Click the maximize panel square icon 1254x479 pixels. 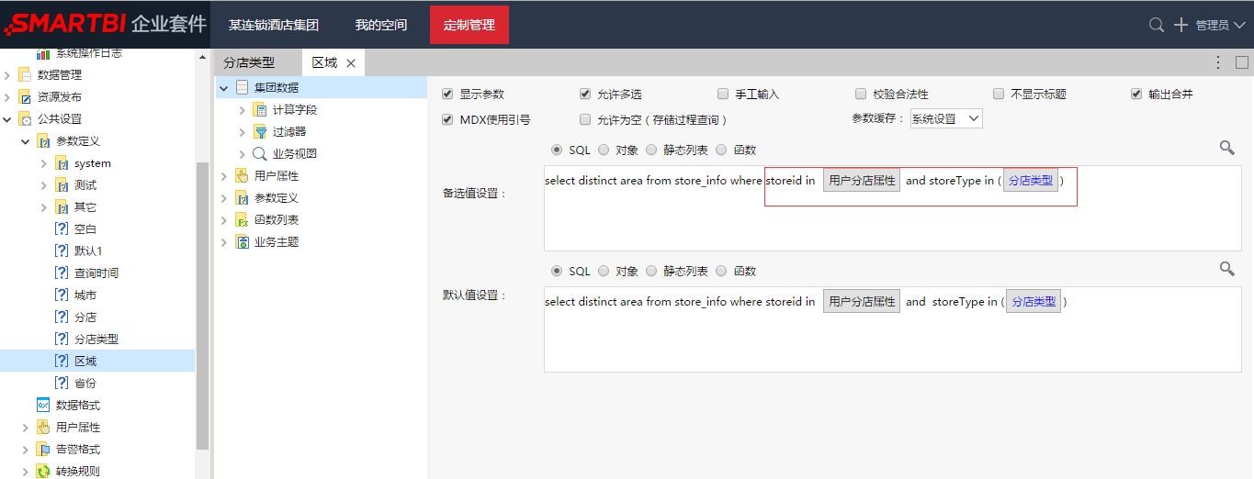point(1242,62)
